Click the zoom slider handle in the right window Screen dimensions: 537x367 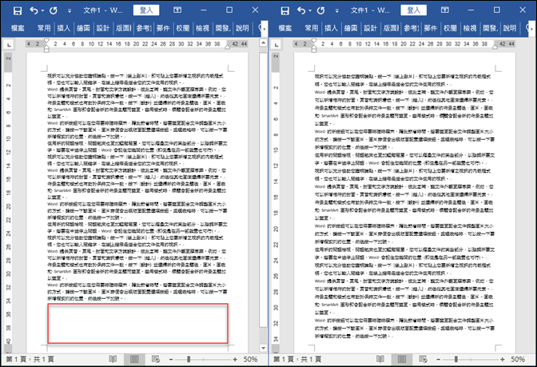click(x=455, y=360)
